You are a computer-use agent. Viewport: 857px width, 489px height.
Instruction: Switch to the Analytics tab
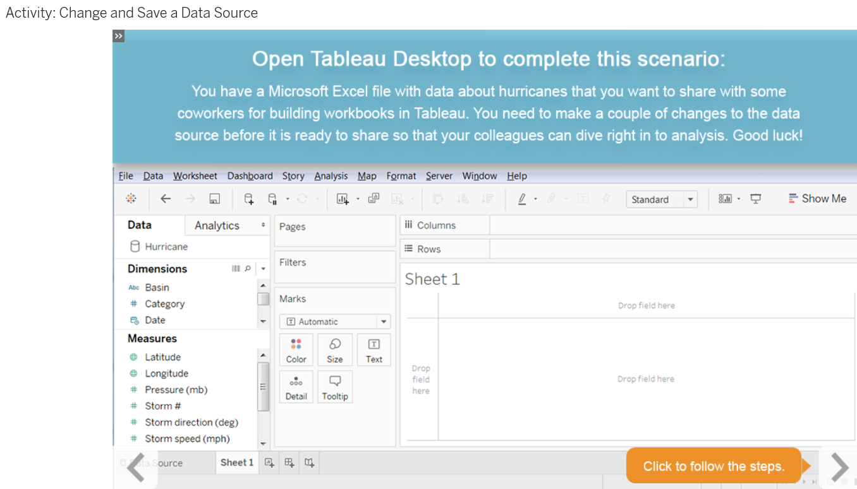coord(217,225)
